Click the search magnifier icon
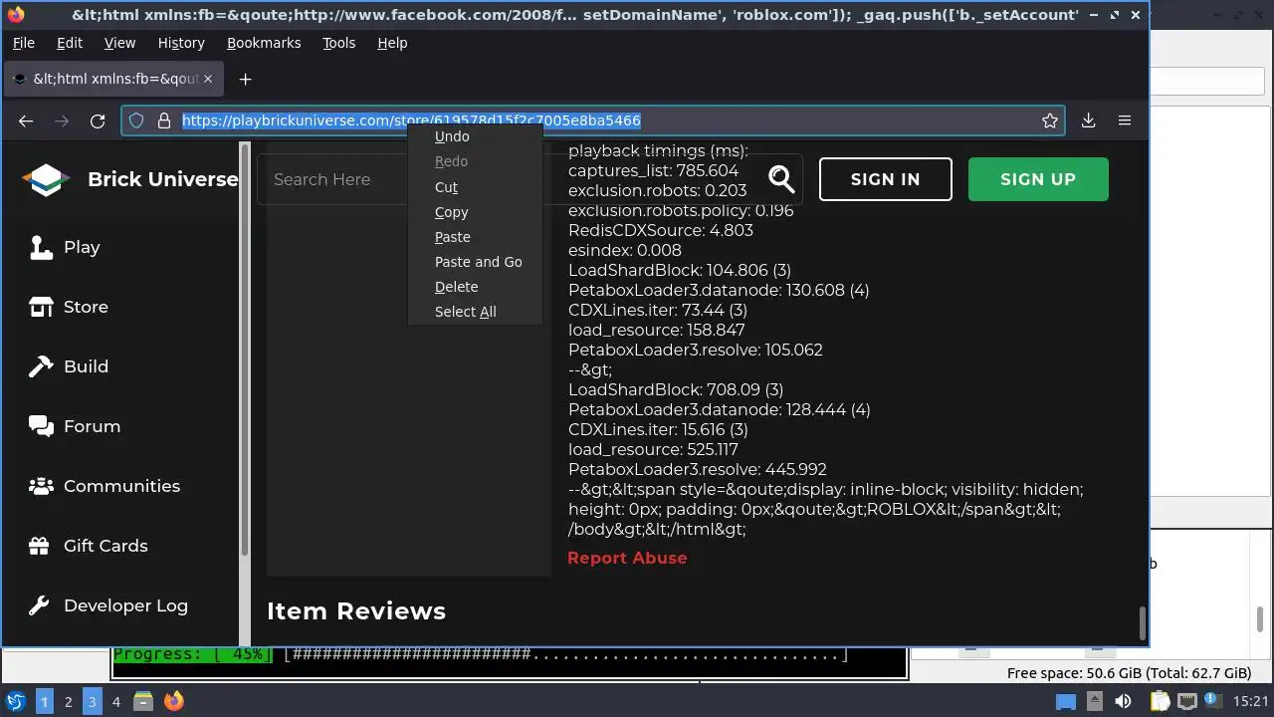Image resolution: width=1274 pixels, height=717 pixels. [x=782, y=179]
